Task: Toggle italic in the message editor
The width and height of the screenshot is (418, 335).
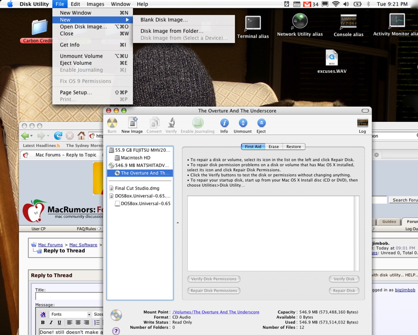Action: (x=51, y=322)
